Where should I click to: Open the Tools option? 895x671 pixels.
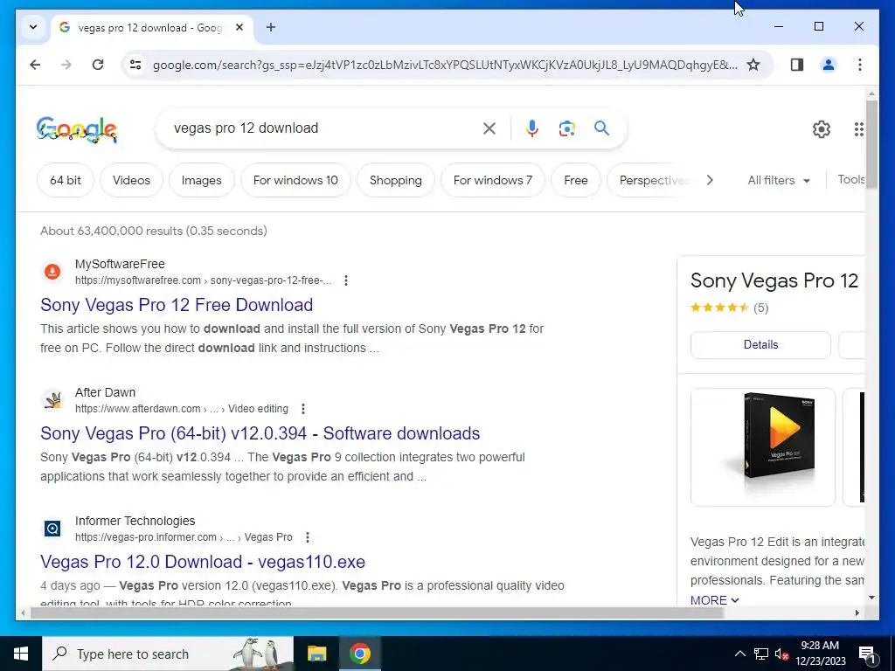tap(851, 180)
